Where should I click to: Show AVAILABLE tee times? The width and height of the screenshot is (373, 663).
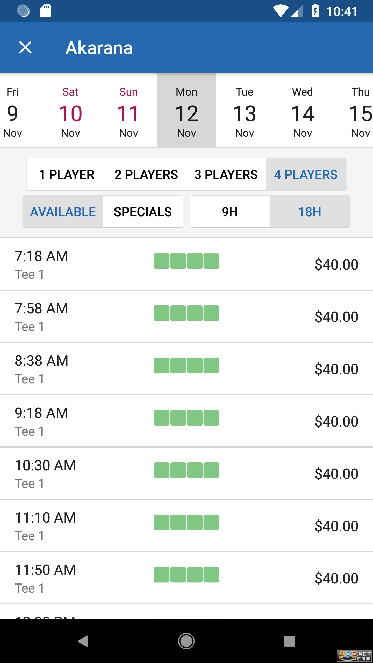63,212
